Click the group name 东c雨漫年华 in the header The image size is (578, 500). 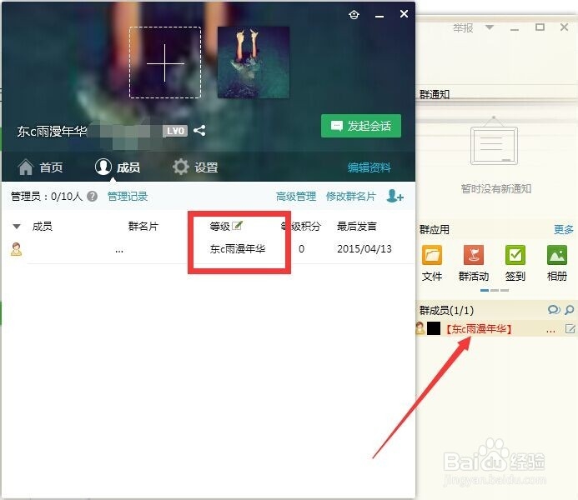point(52,131)
